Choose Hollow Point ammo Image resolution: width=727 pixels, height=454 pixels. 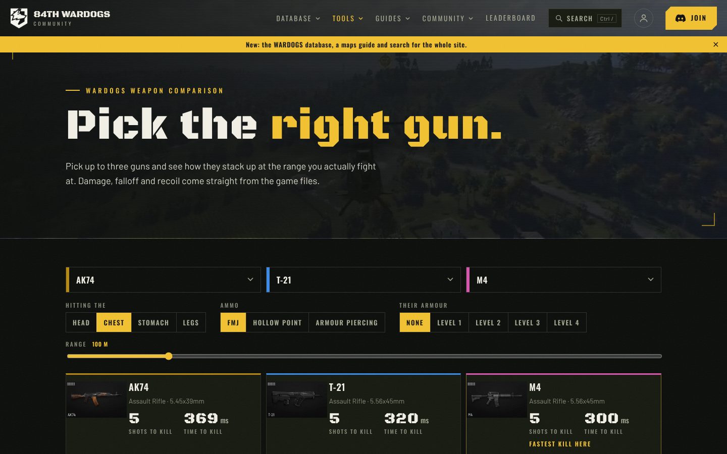click(x=277, y=322)
